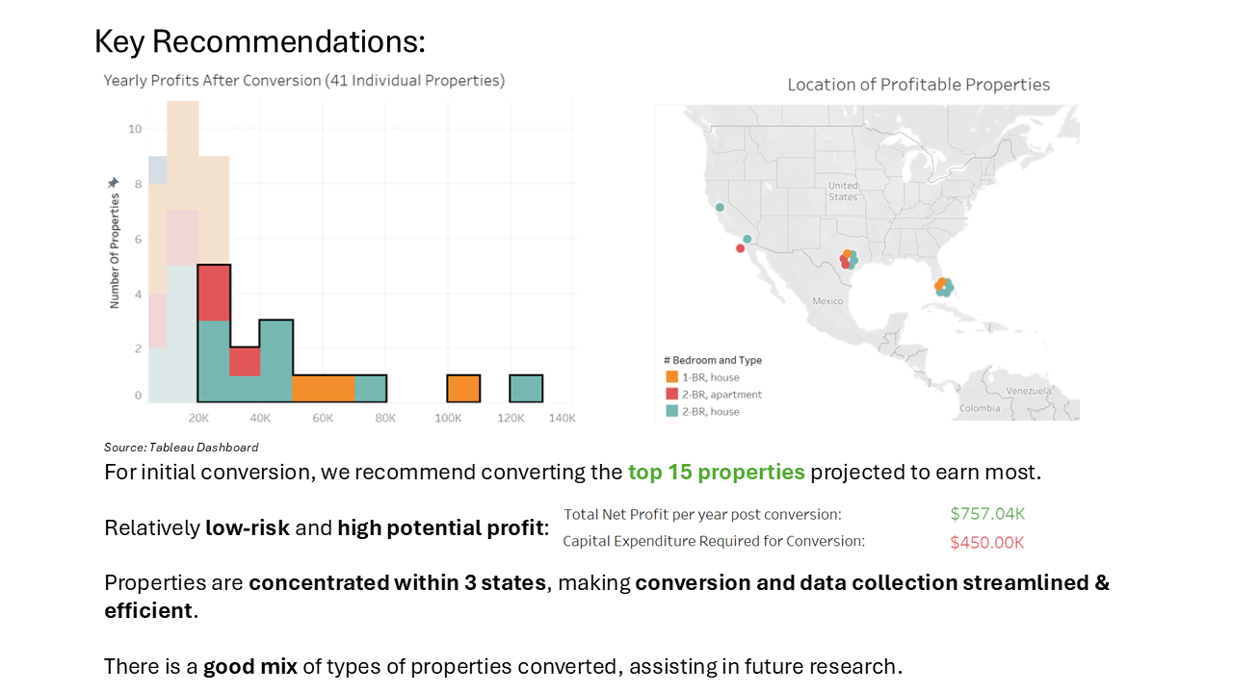Click the teal bar at 120K profit
The width and height of the screenshot is (1233, 693).
tap(526, 389)
